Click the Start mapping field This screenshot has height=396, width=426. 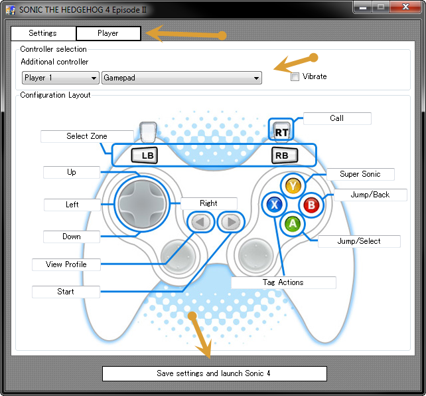(66, 292)
